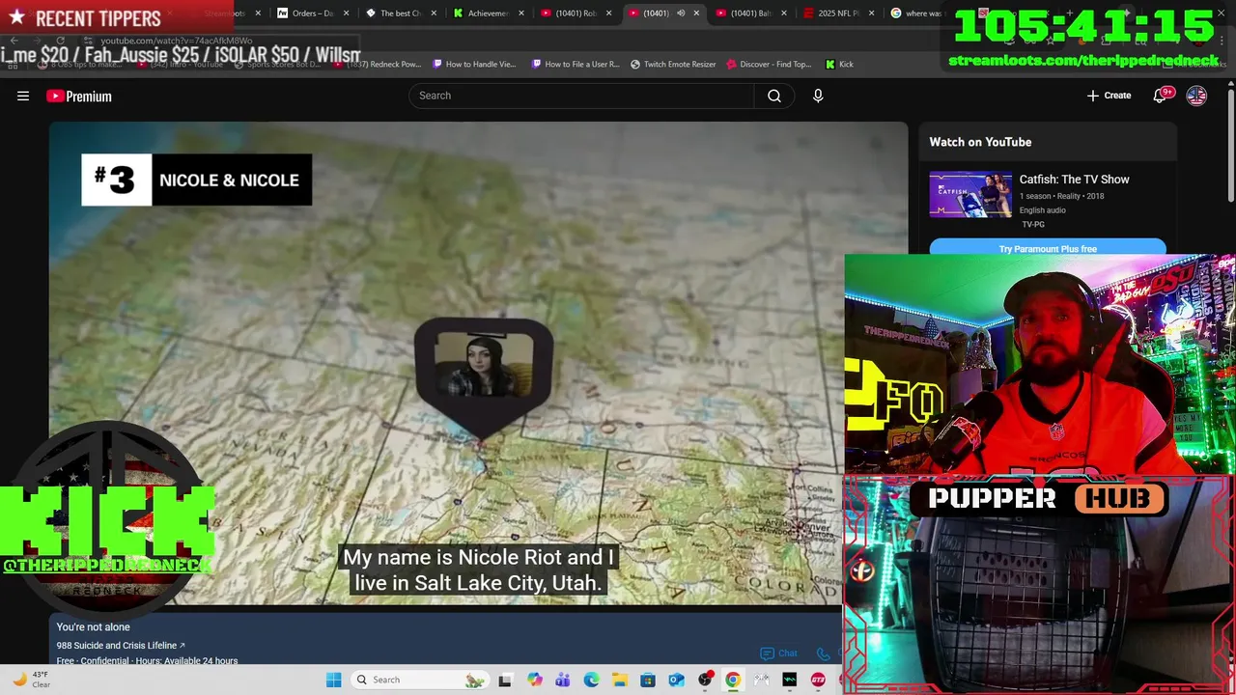Image resolution: width=1236 pixels, height=695 pixels.
Task: Mute the active tab's audio speaker icon
Action: click(x=681, y=14)
